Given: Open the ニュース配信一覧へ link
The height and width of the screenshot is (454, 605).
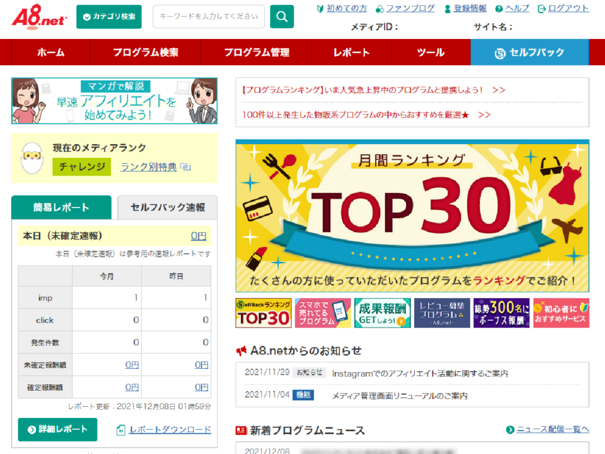Looking at the screenshot, I should (553, 429).
